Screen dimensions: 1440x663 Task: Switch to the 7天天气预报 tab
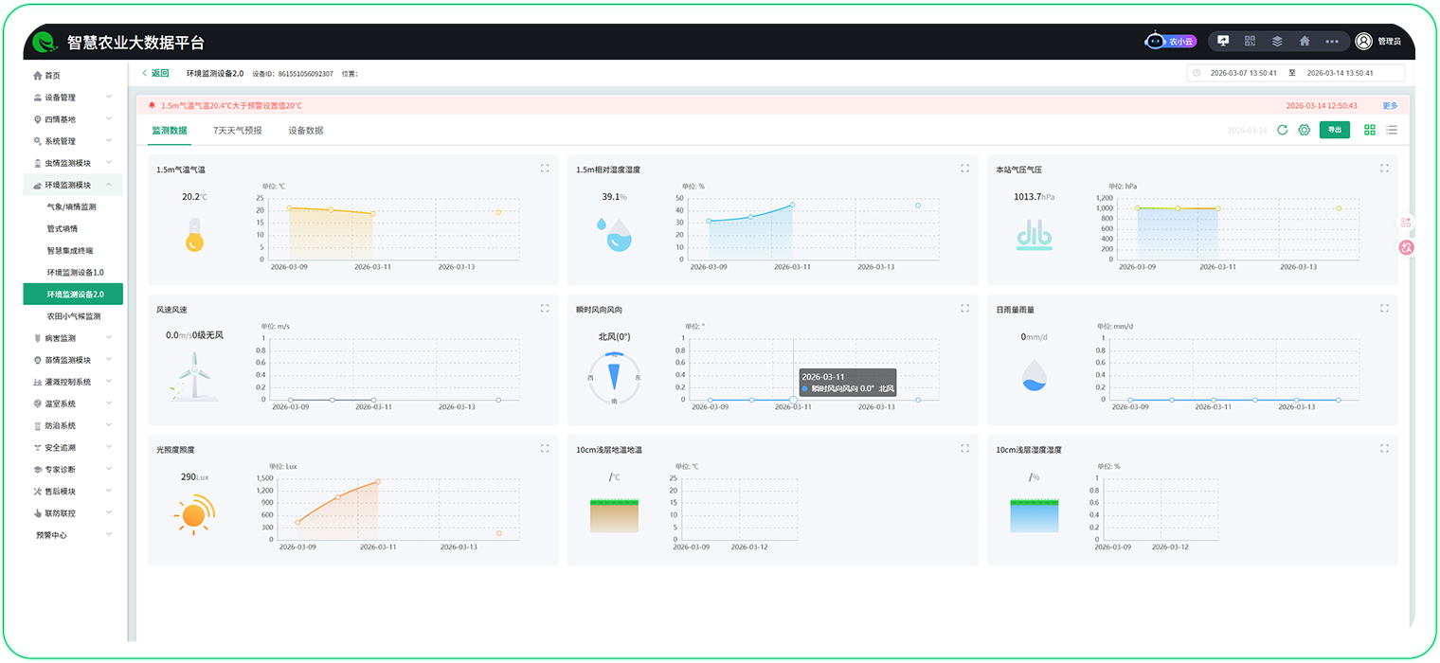point(237,131)
